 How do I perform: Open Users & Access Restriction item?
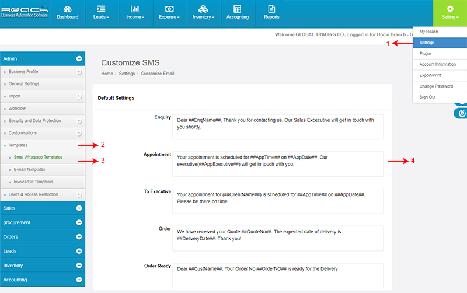click(33, 194)
